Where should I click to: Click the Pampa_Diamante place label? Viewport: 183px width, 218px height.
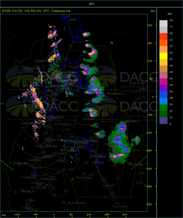pyautogui.click(x=47, y=146)
